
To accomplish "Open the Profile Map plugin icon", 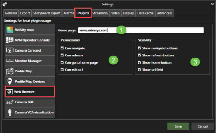I will pos(10,71).
